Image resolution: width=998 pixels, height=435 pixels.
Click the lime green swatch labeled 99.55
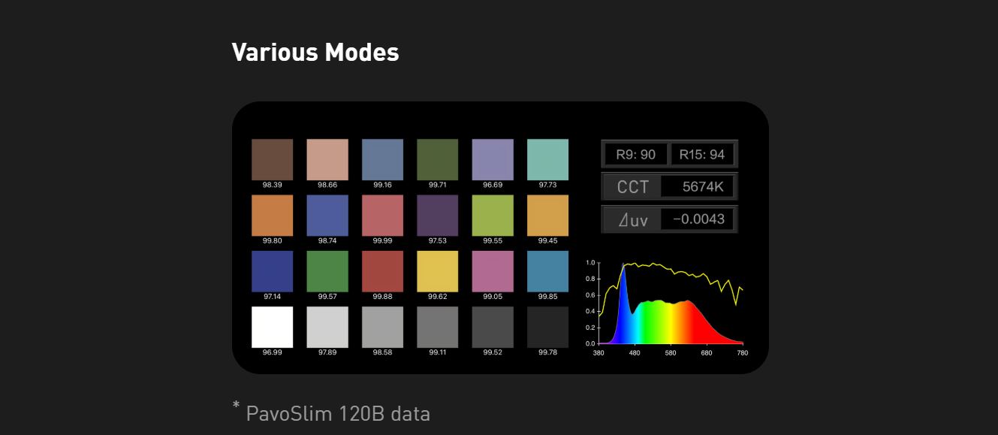493,216
